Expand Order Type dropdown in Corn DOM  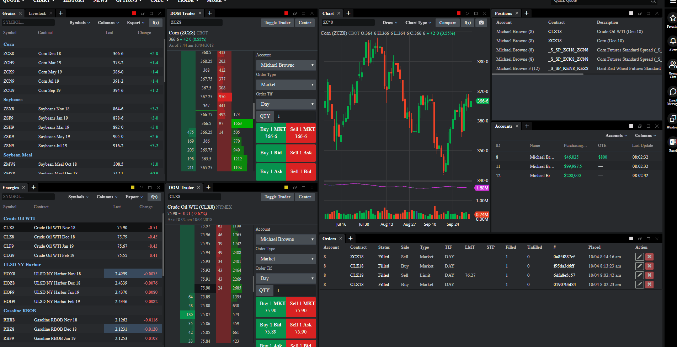point(286,85)
